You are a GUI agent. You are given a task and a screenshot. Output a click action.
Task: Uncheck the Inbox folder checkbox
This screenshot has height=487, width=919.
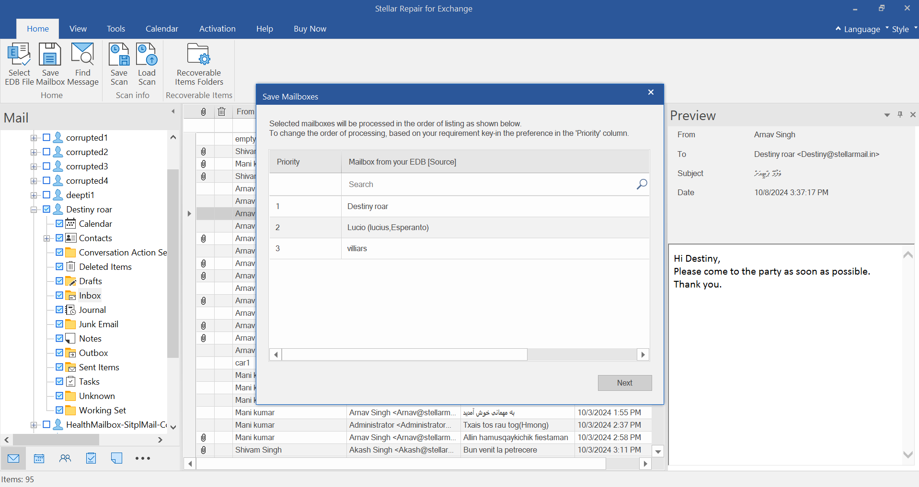point(59,296)
